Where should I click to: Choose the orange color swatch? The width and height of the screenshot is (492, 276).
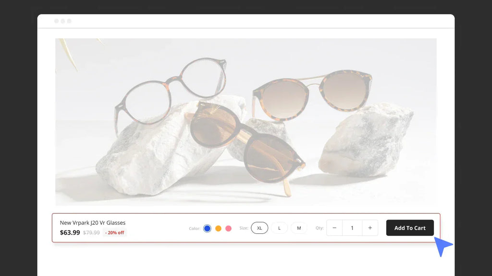(218, 229)
